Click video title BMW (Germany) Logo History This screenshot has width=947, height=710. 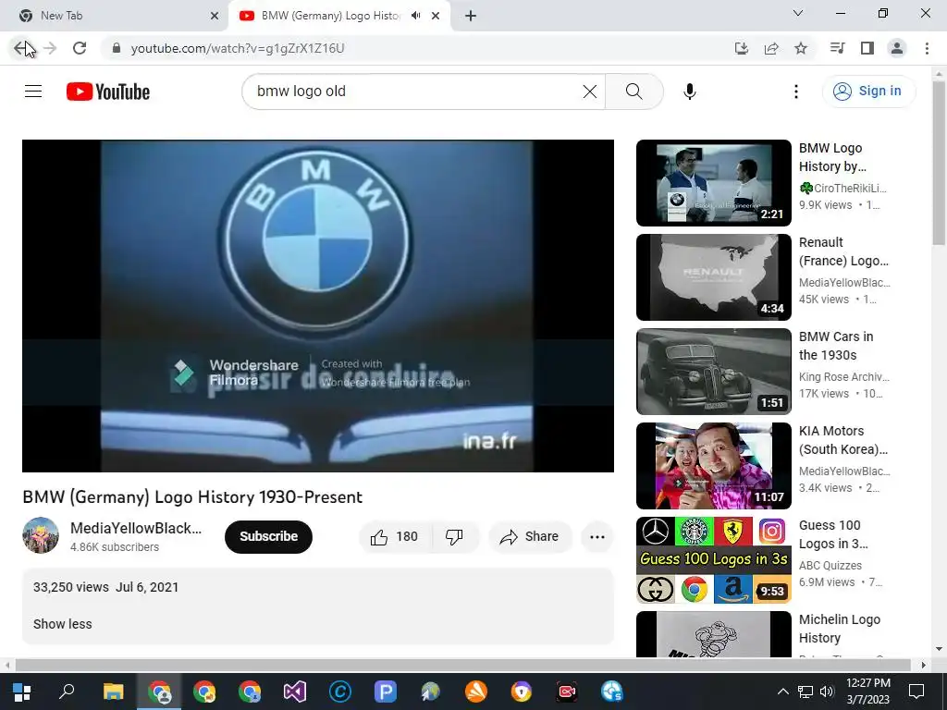pyautogui.click(x=192, y=496)
